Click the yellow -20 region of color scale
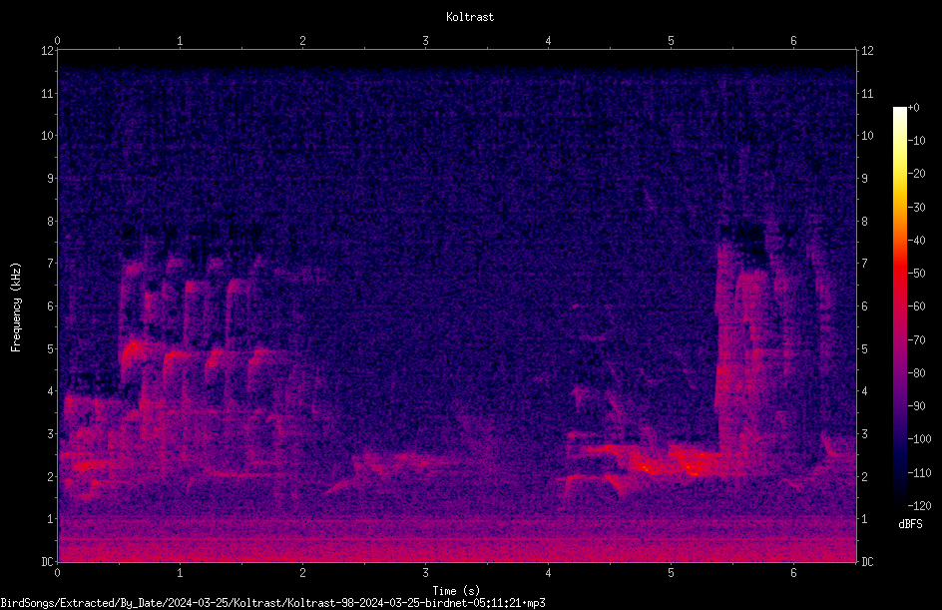The image size is (942, 610). coord(899,174)
